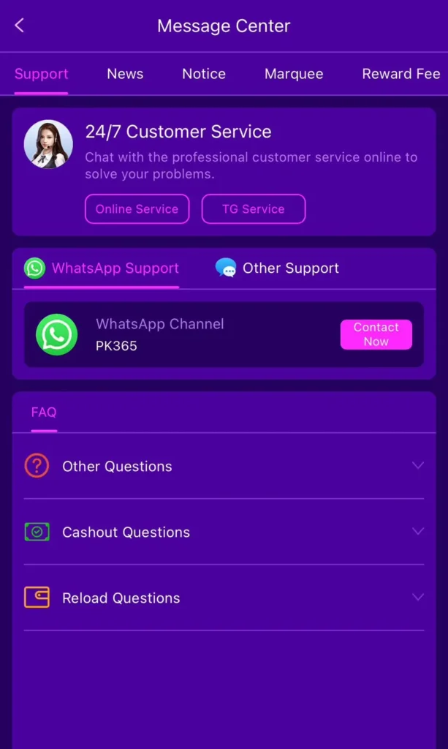This screenshot has height=749, width=448.
Task: Expand Reload Questions chevron
Action: point(418,597)
